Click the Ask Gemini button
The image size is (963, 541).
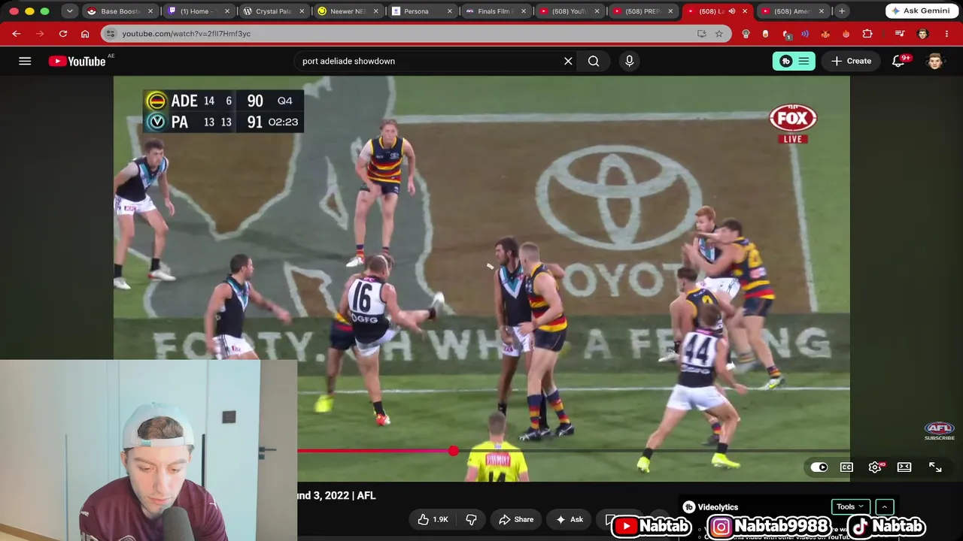pyautogui.click(x=922, y=11)
